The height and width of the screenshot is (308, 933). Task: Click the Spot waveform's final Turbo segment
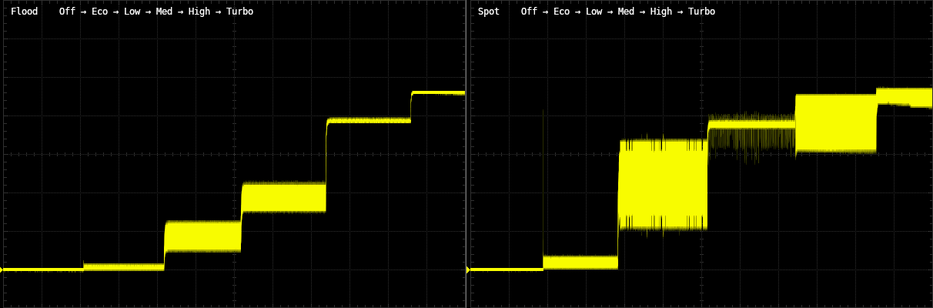[x=904, y=96]
